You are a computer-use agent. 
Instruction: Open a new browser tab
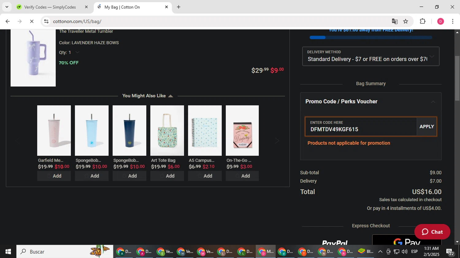point(178,7)
